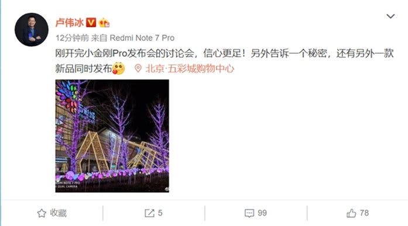This screenshot has height=226, width=408.
Task: Click the 12分钟前 timestamp
Action: click(72, 38)
